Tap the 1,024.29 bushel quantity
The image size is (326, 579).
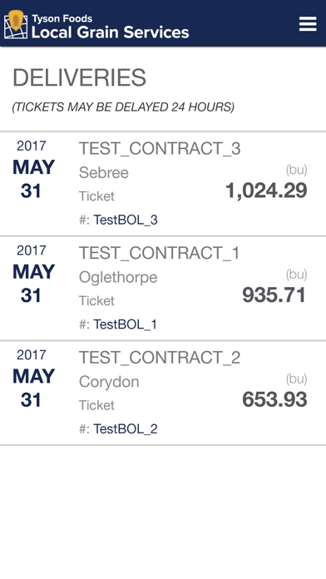pyautogui.click(x=266, y=191)
